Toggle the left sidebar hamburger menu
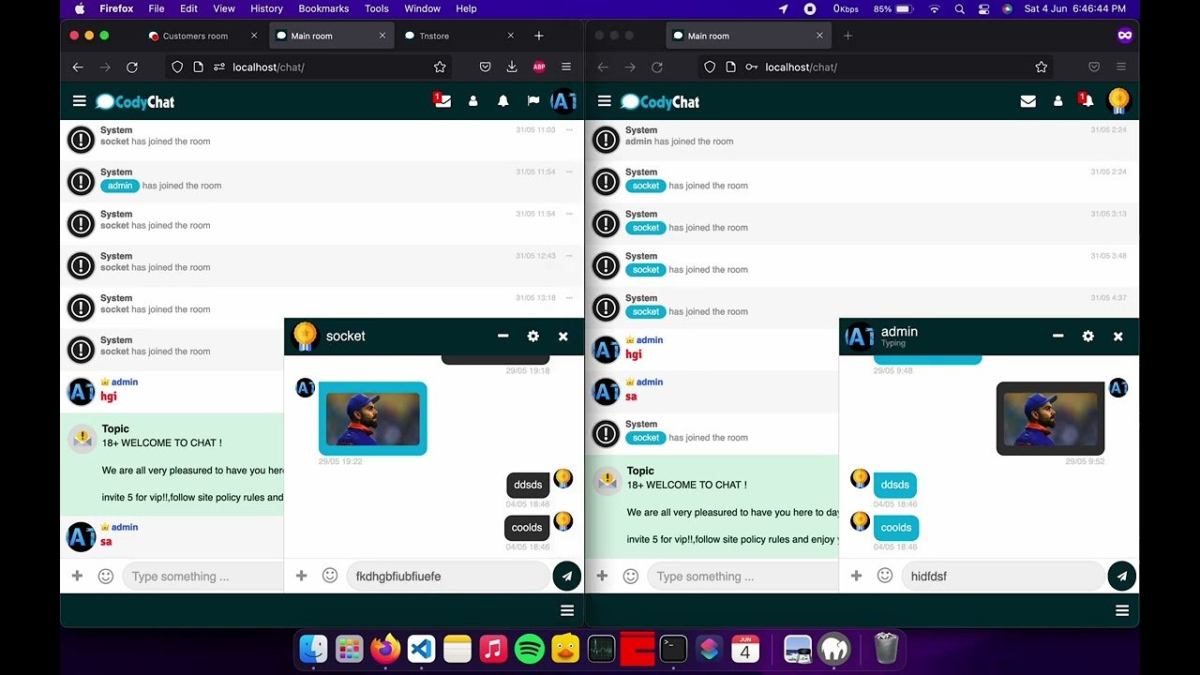The image size is (1200, 675). pyautogui.click(x=79, y=100)
